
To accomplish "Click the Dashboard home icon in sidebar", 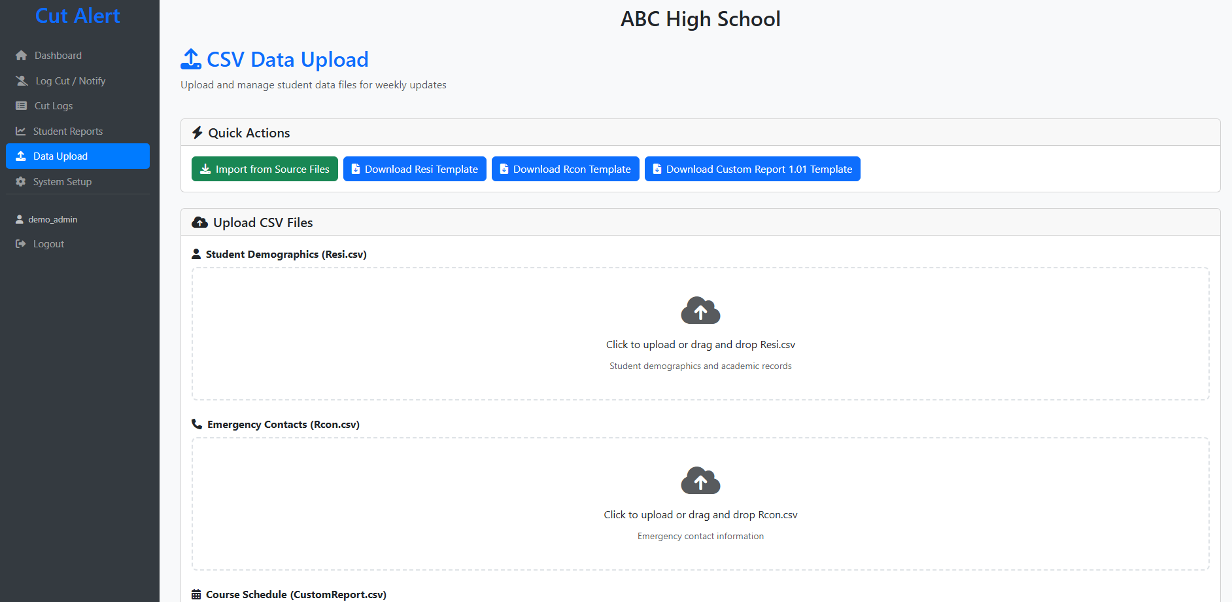I will click(x=22, y=56).
